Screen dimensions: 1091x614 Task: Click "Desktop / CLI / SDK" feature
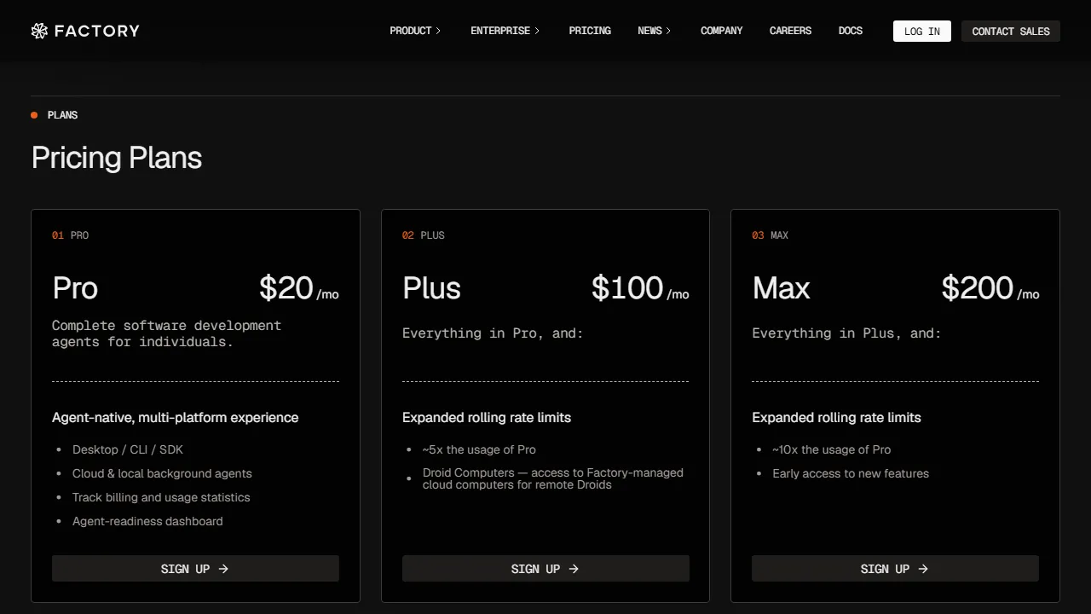[x=128, y=449]
